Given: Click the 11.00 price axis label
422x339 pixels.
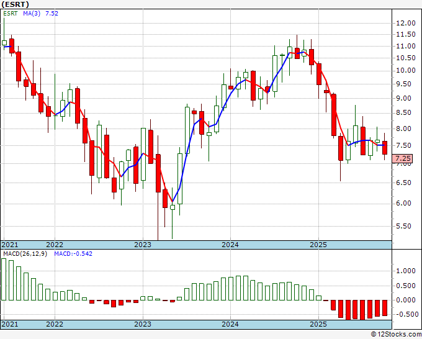Looking at the screenshot, I should pyautogui.click(x=406, y=47).
